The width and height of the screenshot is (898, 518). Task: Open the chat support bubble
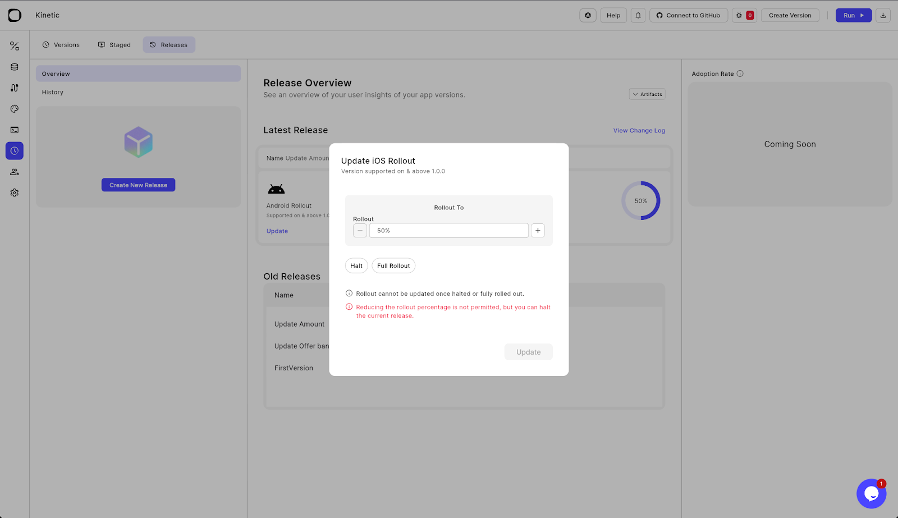[871, 493]
